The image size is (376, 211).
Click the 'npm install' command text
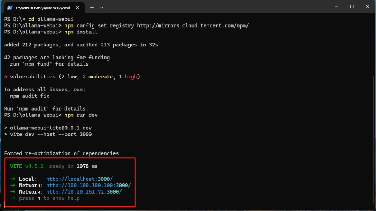tap(81, 32)
